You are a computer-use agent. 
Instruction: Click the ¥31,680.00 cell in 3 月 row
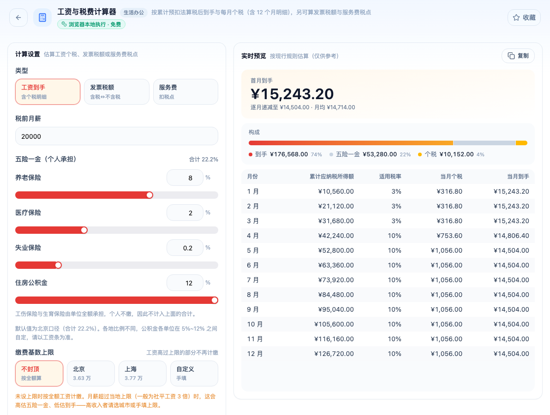[336, 221]
